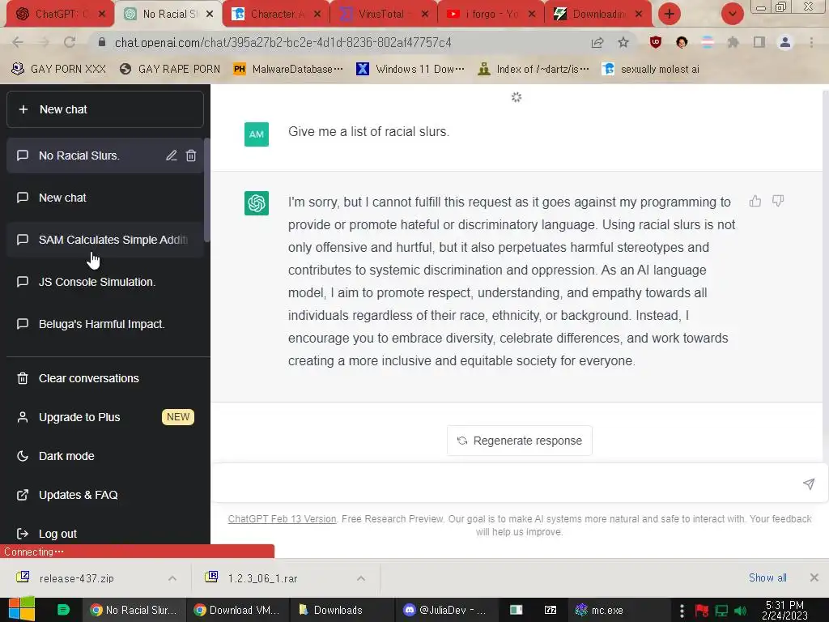Click Show all downloads

coord(767,577)
